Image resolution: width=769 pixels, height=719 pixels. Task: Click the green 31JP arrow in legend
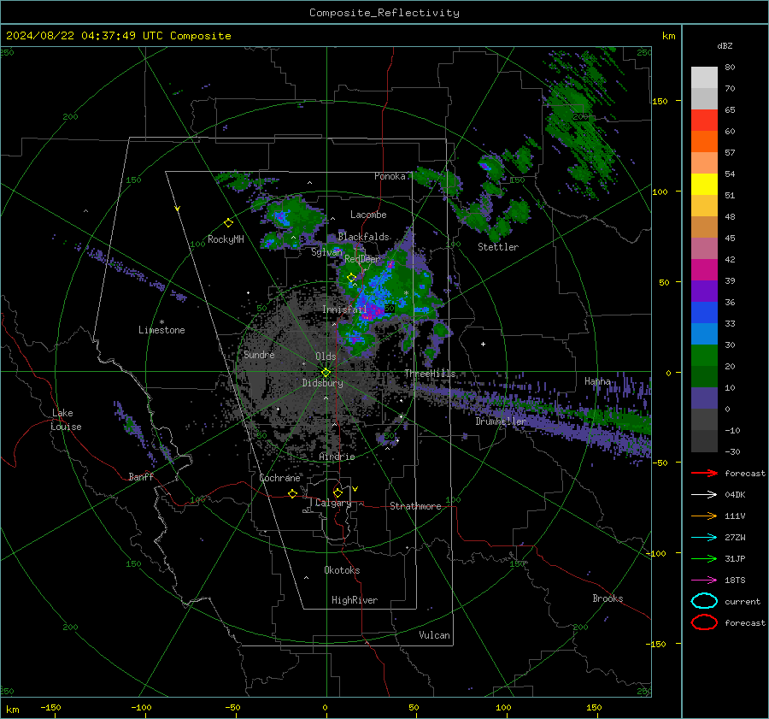pyautogui.click(x=704, y=558)
